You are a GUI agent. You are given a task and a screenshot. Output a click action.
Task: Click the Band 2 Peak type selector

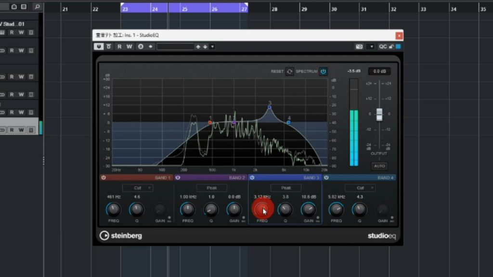(211, 188)
